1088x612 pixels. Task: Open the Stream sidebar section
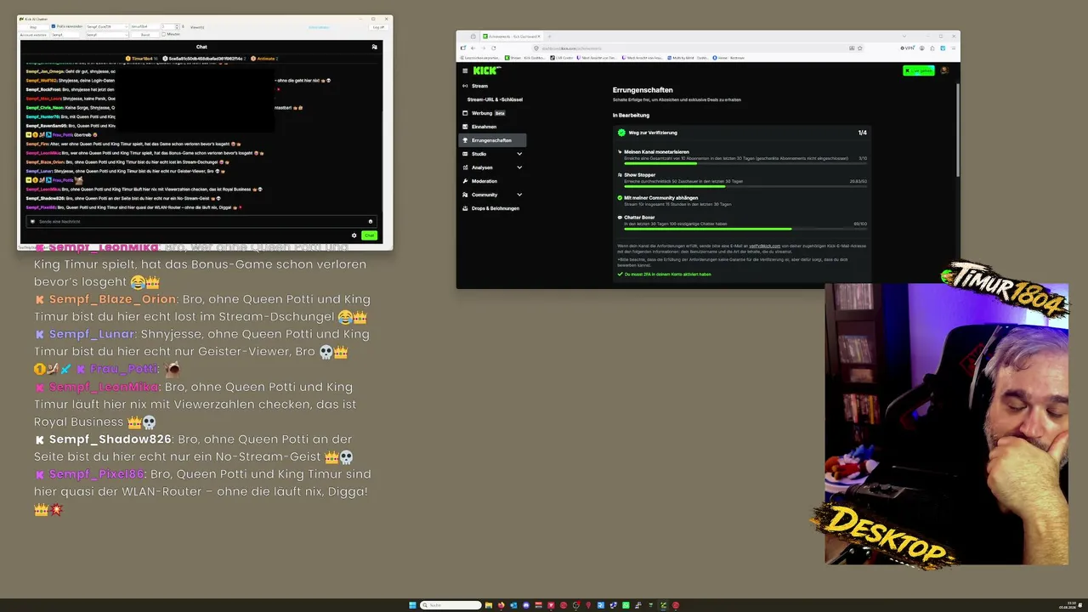point(479,86)
